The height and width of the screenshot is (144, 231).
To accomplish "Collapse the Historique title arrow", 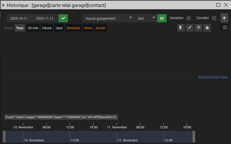I will [3, 5].
